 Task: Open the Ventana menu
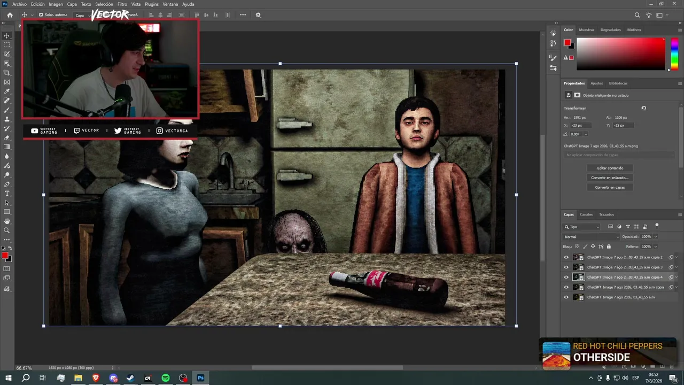tap(170, 4)
